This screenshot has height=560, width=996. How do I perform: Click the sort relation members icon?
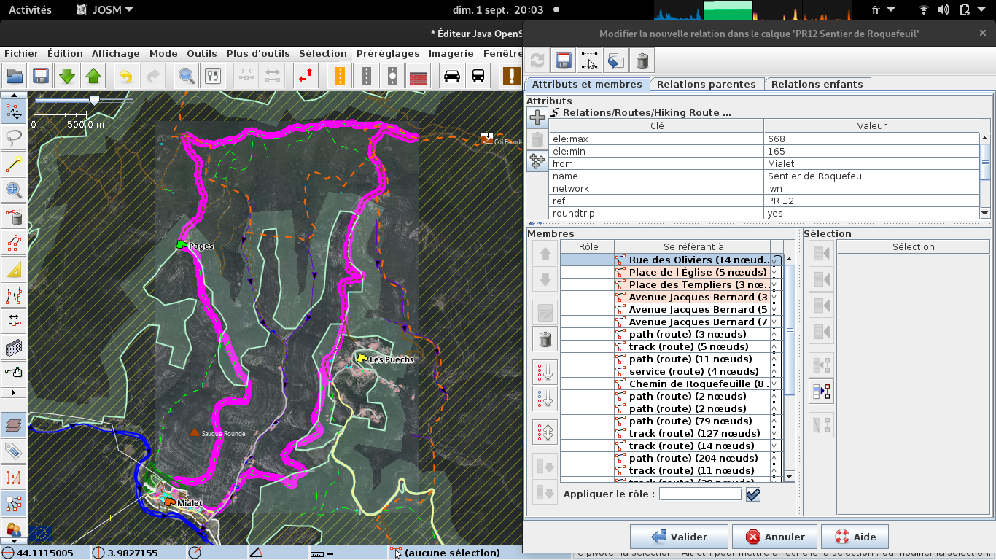click(545, 370)
